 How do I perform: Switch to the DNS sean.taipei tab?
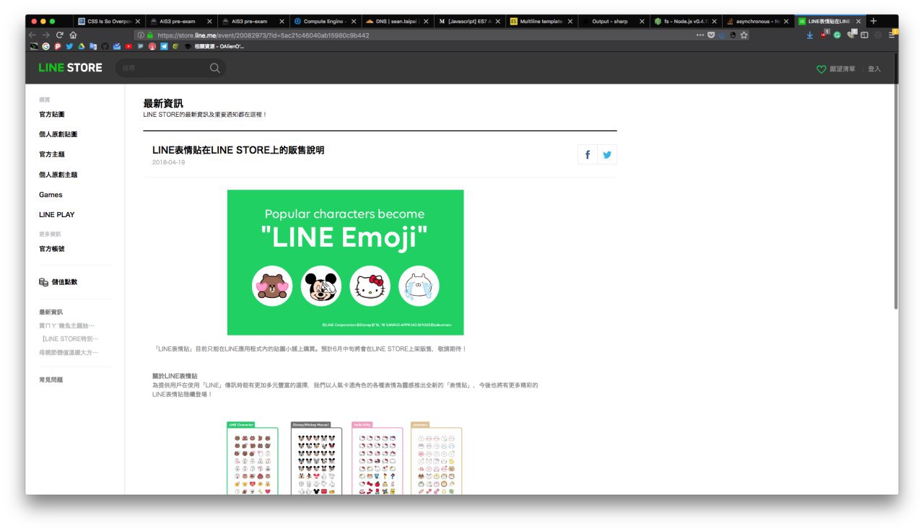pyautogui.click(x=397, y=22)
